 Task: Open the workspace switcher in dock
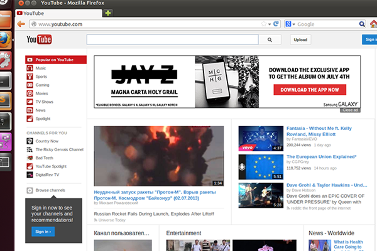point(5,162)
